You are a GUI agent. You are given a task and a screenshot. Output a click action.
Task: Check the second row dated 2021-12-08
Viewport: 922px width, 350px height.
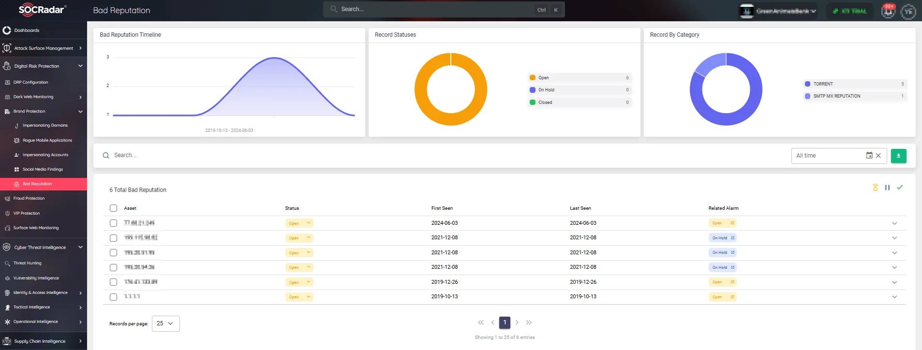[113, 238]
